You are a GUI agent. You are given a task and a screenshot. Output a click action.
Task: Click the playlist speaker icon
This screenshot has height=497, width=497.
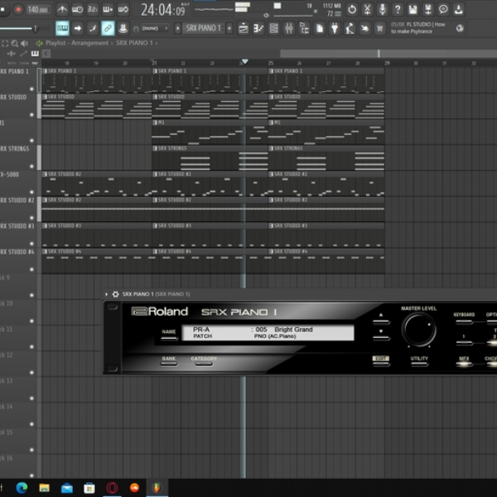[x=24, y=43]
